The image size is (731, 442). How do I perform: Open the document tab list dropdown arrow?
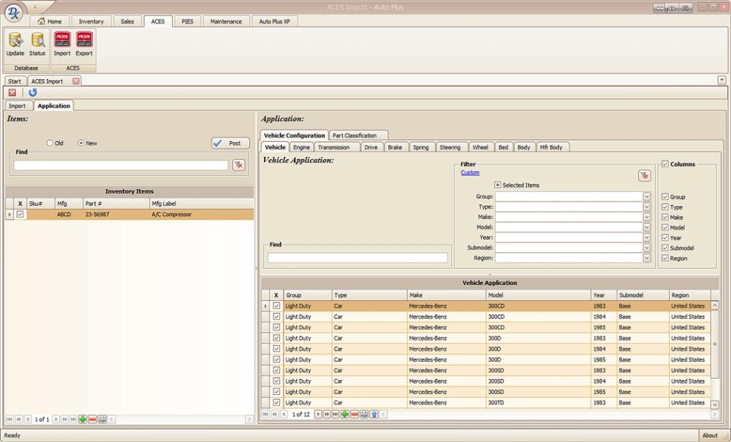pyautogui.click(x=722, y=80)
